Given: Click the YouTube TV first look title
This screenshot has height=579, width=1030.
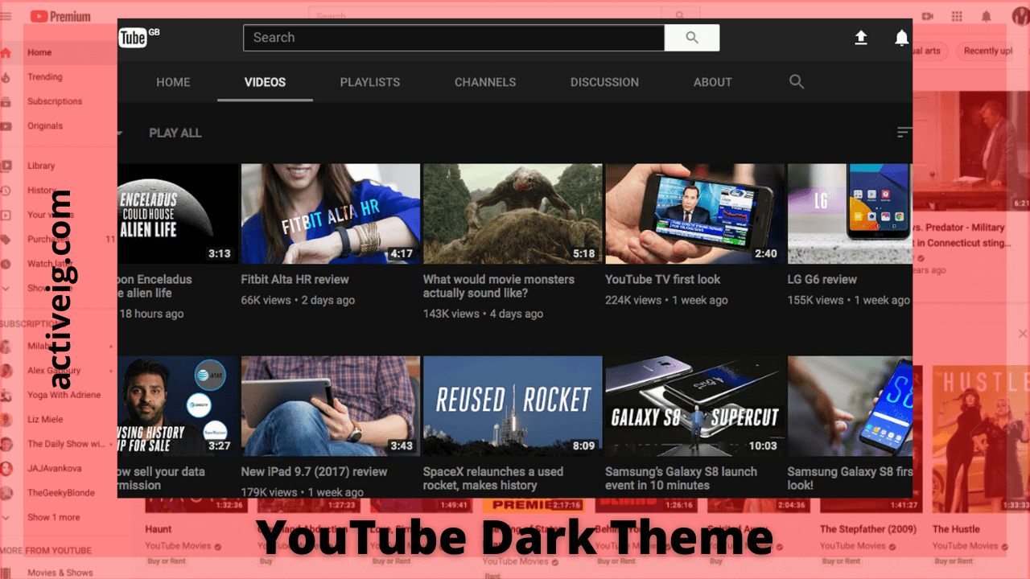Looking at the screenshot, I should (663, 280).
